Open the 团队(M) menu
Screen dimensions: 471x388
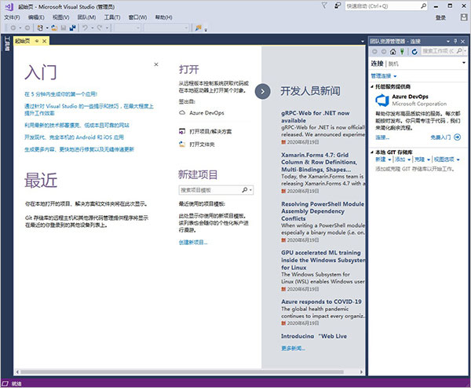point(87,17)
